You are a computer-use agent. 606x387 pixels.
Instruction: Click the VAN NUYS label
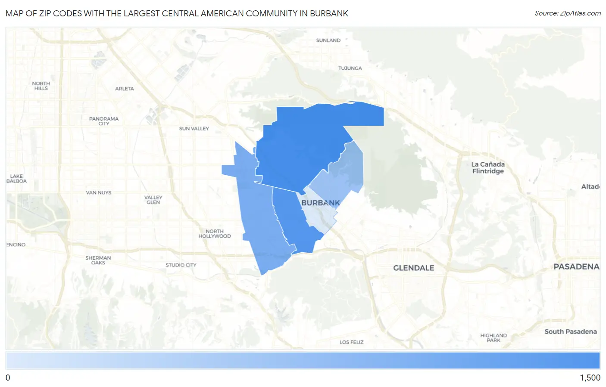tap(99, 193)
